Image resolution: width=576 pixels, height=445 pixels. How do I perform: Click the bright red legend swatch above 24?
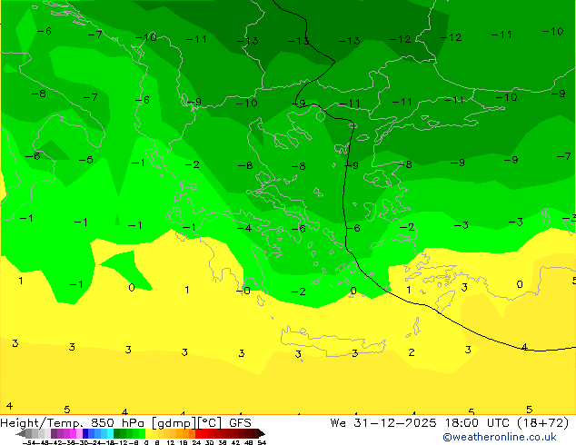tap(199, 433)
